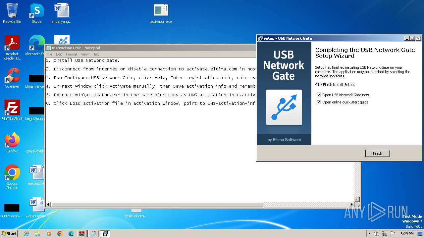The height and width of the screenshot is (238, 424).
Task: Click Instructions.txt Notepad title bar
Action: pos(151,48)
